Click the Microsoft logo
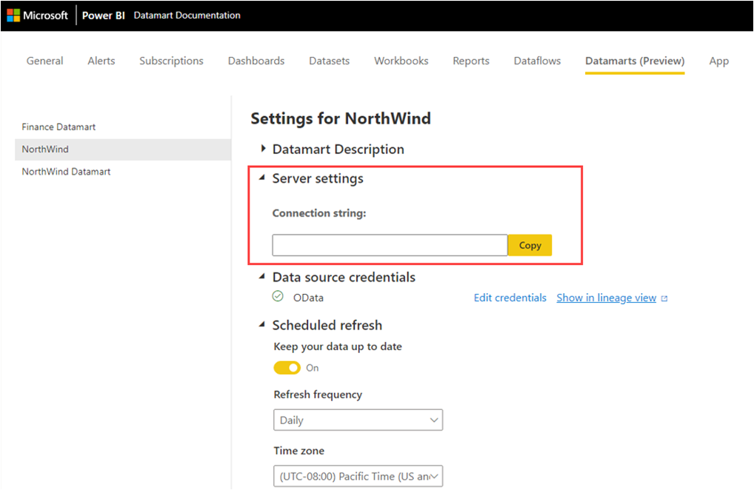 tap(38, 15)
